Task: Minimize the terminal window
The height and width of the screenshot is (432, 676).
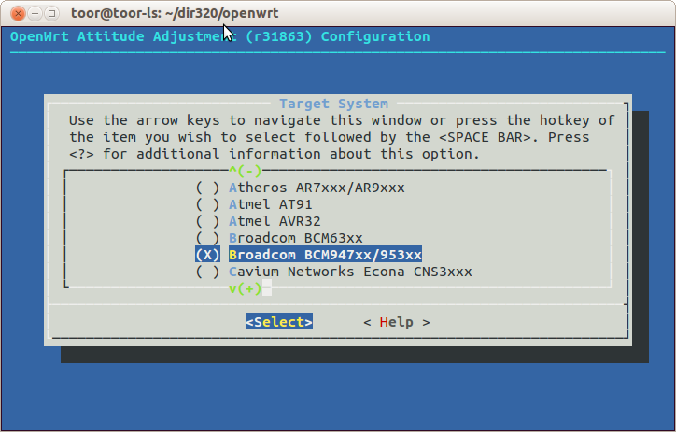Action: pyautogui.click(x=35, y=13)
